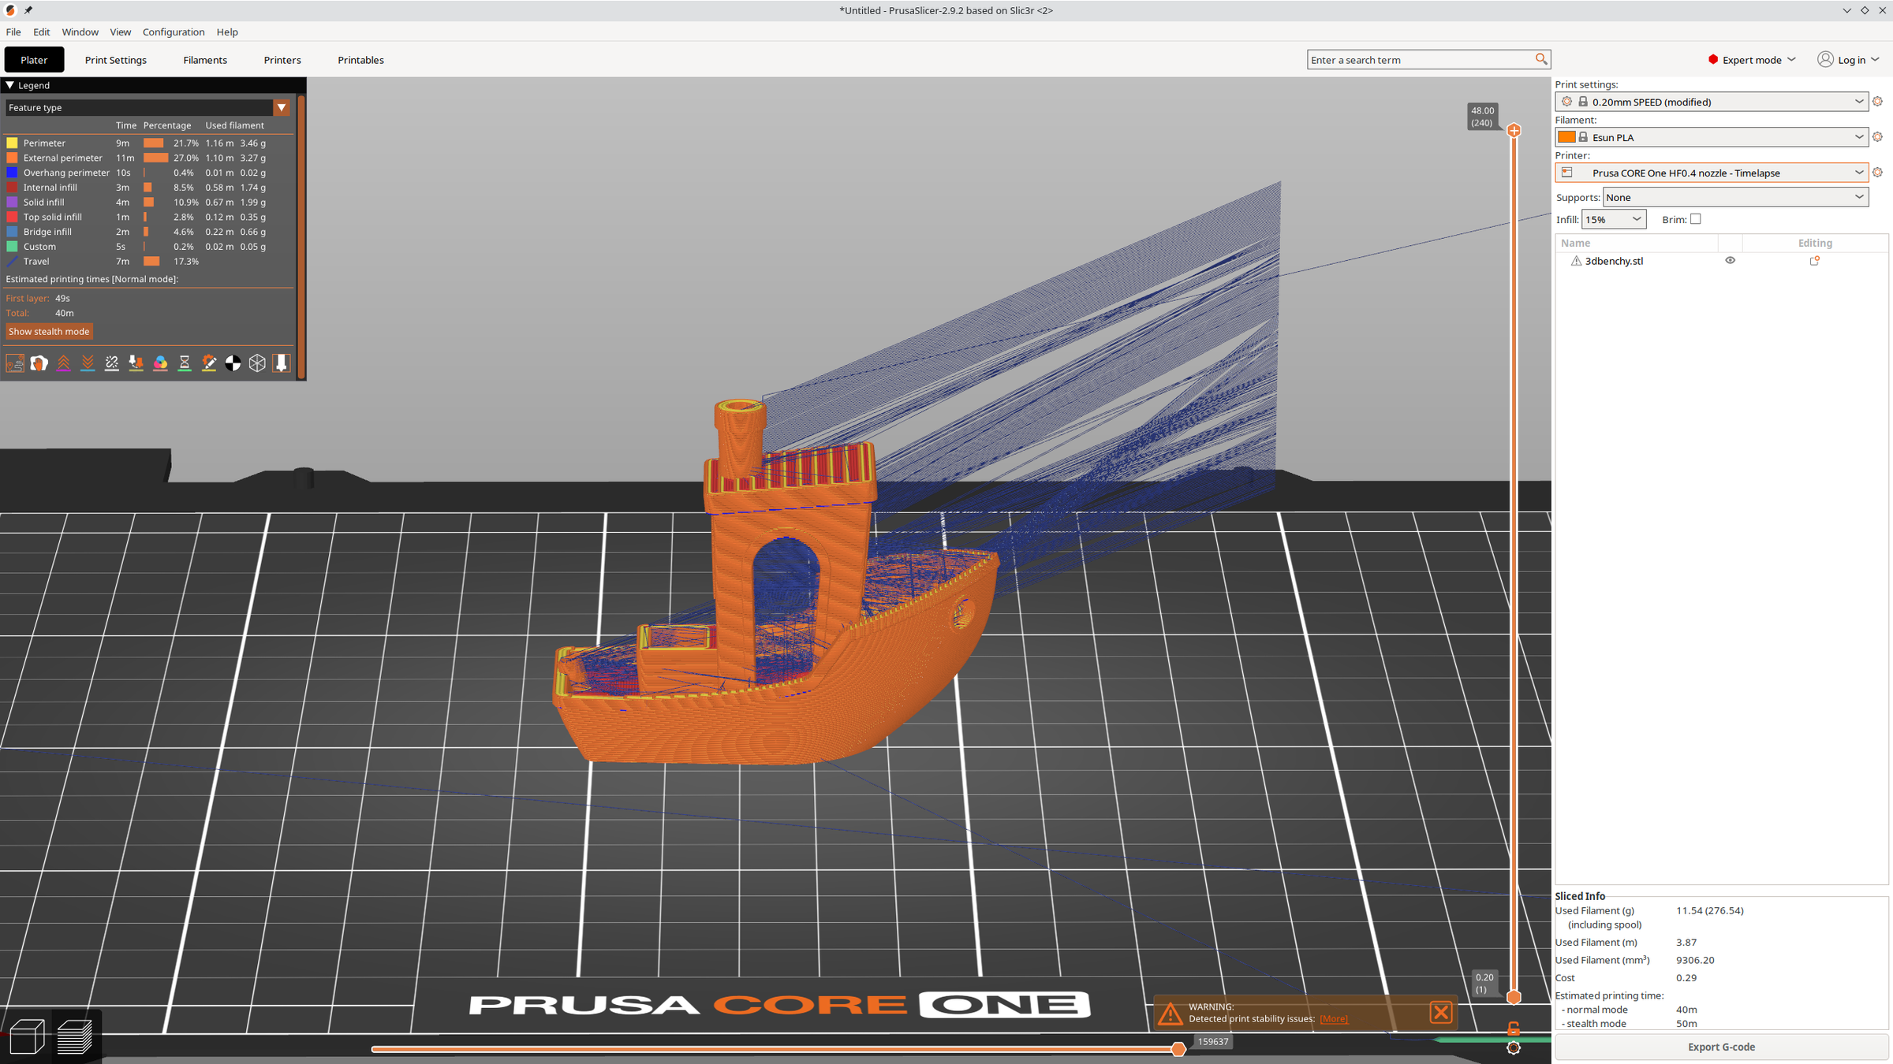Click Show stealth mode button
This screenshot has height=1064, width=1893.
(x=49, y=332)
